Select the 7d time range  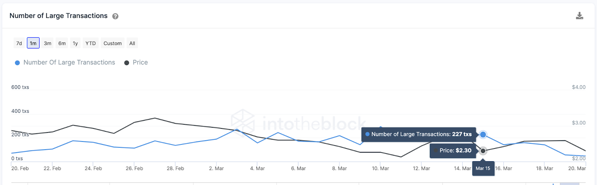pyautogui.click(x=19, y=43)
